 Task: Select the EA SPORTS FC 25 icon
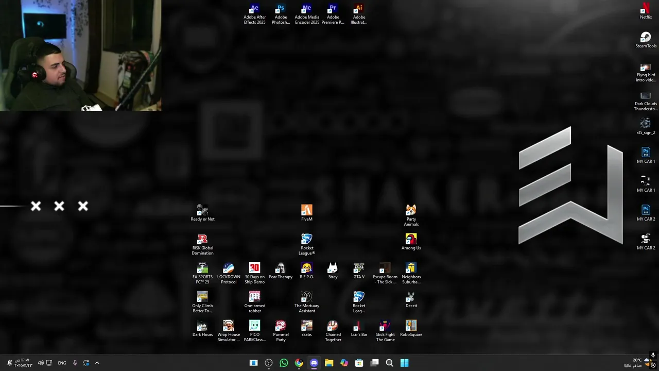(202, 274)
